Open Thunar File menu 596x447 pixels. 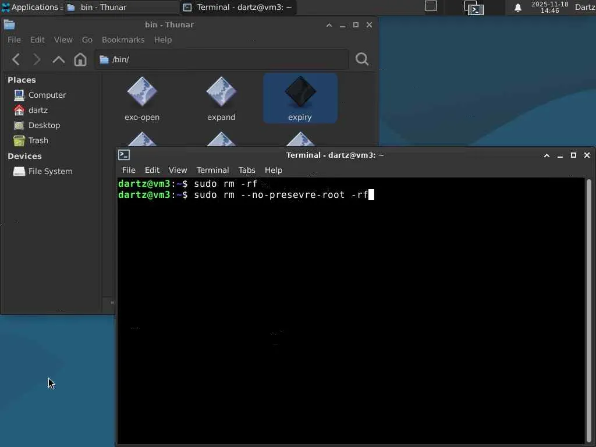[14, 40]
